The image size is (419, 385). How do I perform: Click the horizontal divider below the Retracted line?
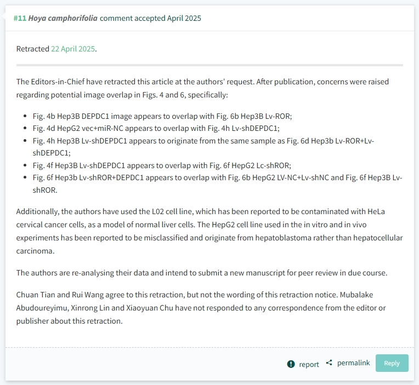pos(209,65)
